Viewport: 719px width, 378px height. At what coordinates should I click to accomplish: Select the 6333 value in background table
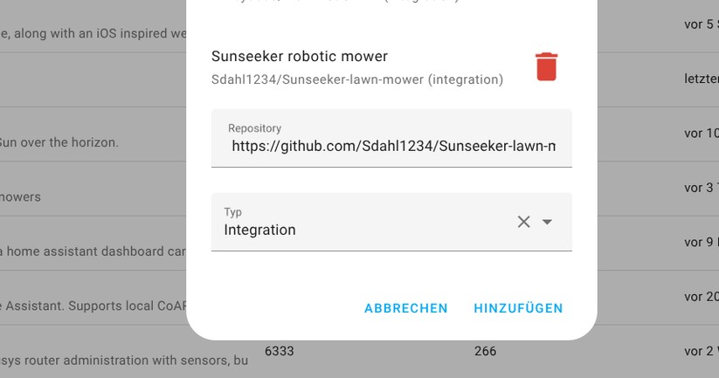280,352
